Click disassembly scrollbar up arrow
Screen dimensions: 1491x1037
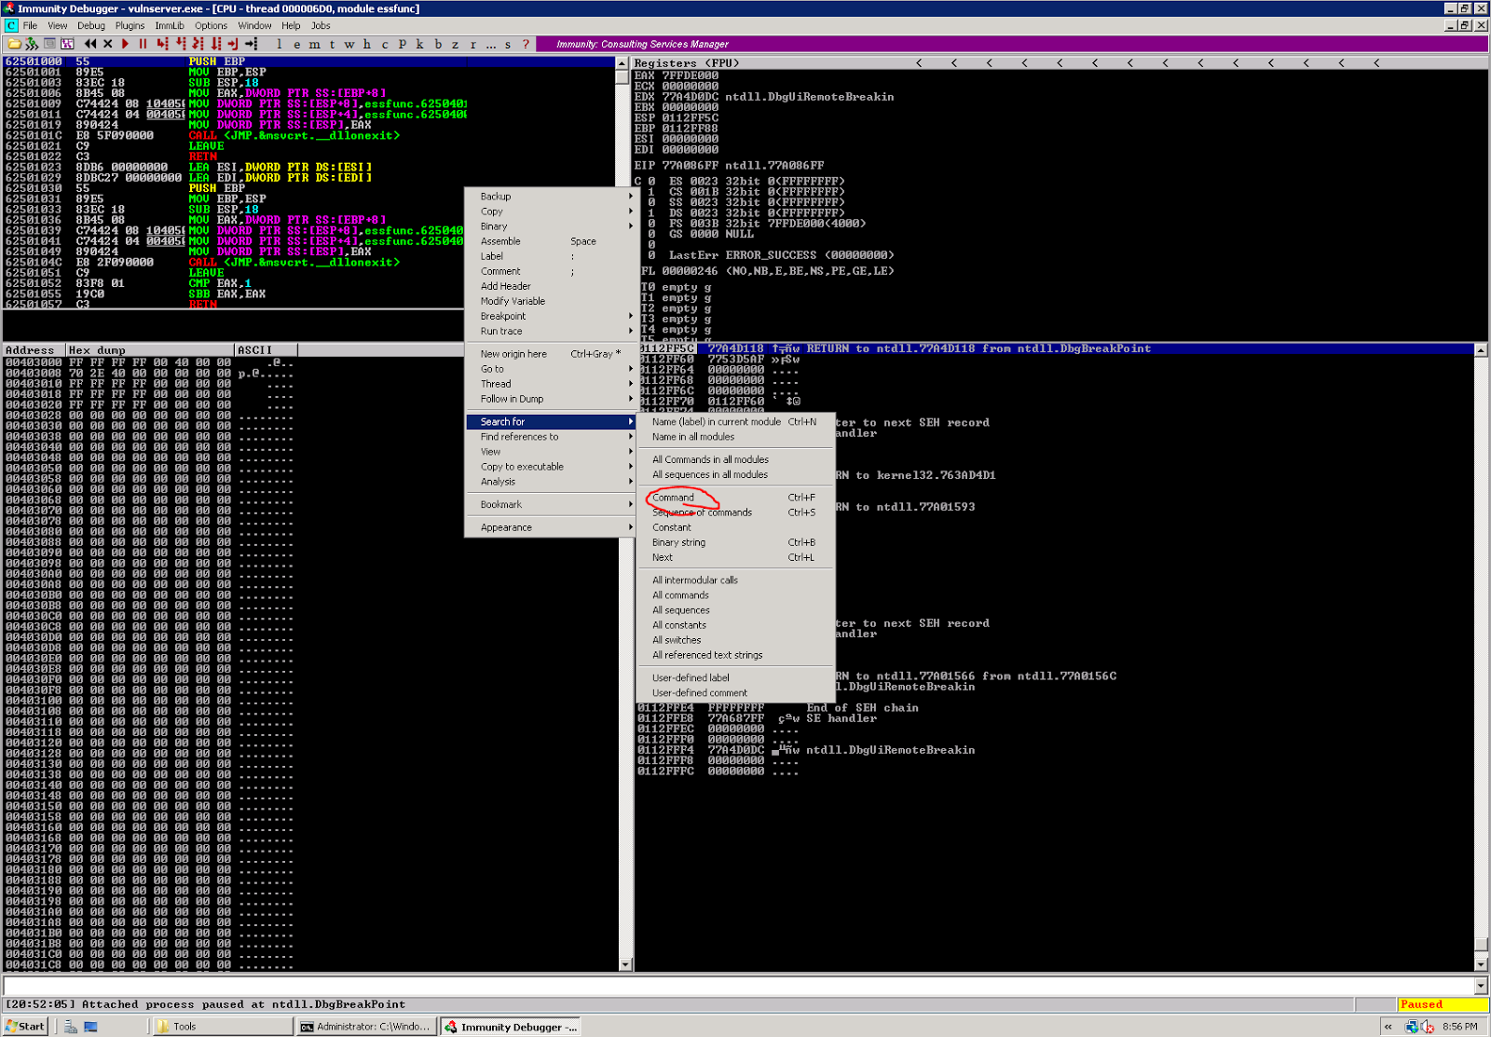pyautogui.click(x=622, y=63)
